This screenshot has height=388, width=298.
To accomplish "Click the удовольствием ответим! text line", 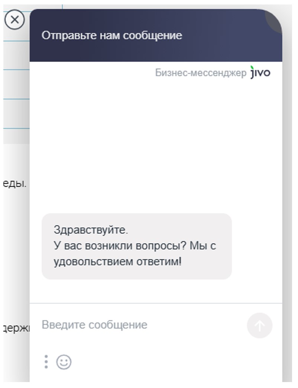I will [x=117, y=262].
